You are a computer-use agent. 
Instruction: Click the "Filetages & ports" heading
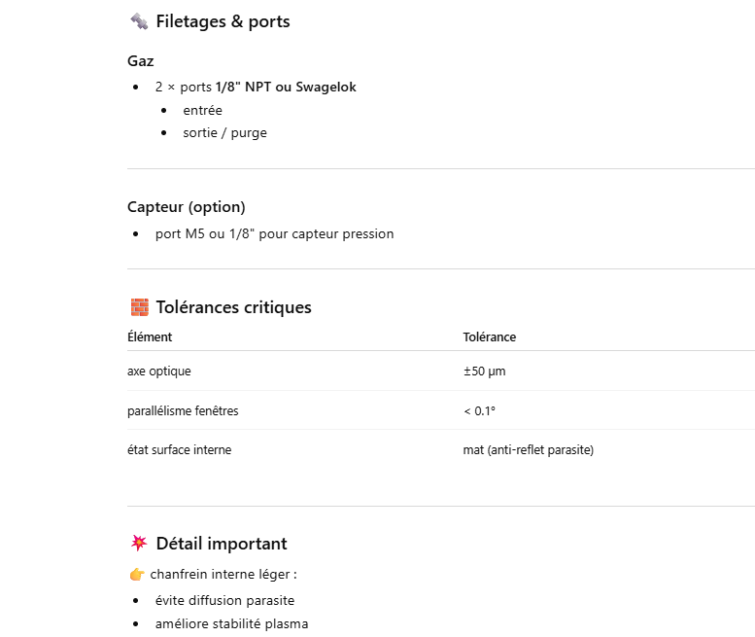[x=223, y=21]
